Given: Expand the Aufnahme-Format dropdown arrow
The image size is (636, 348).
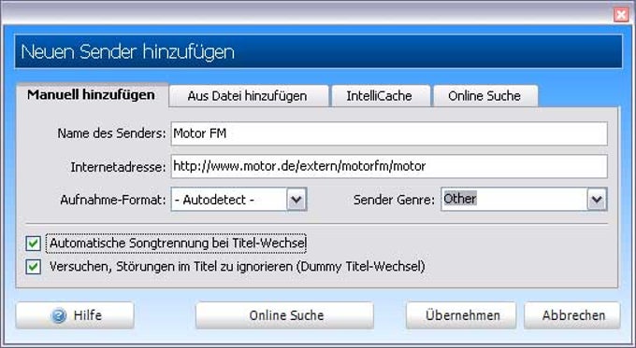Looking at the screenshot, I should tap(296, 199).
